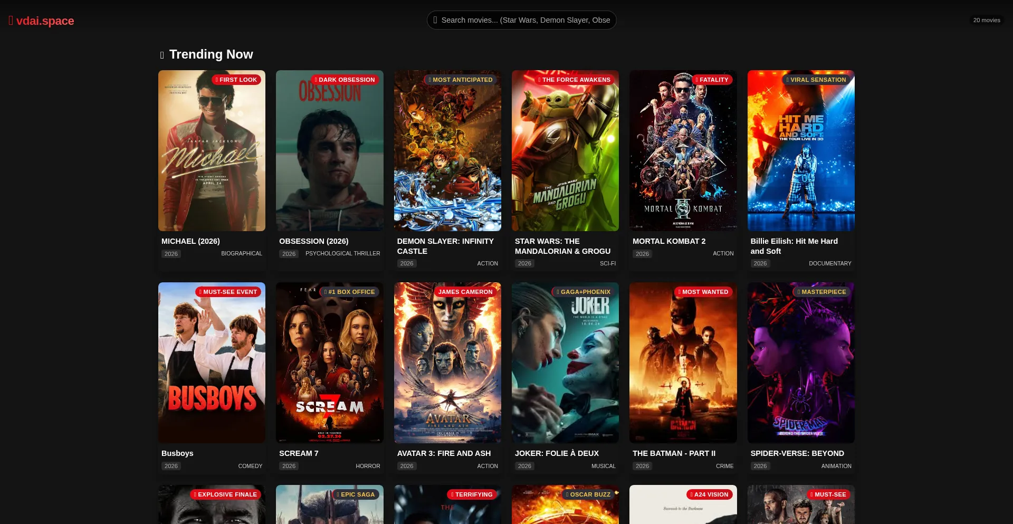The height and width of the screenshot is (524, 1013).
Task: Select the "JOKER: FOLIE À DEUX" title
Action: [557, 453]
